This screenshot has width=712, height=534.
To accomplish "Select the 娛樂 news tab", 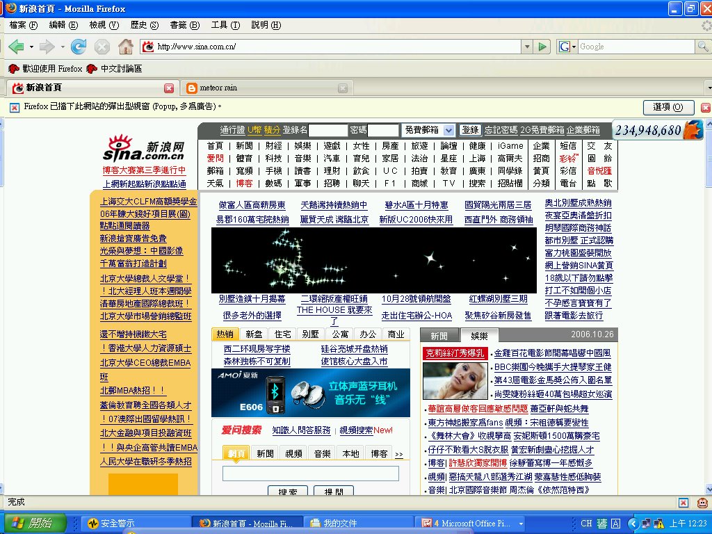I will 479,336.
